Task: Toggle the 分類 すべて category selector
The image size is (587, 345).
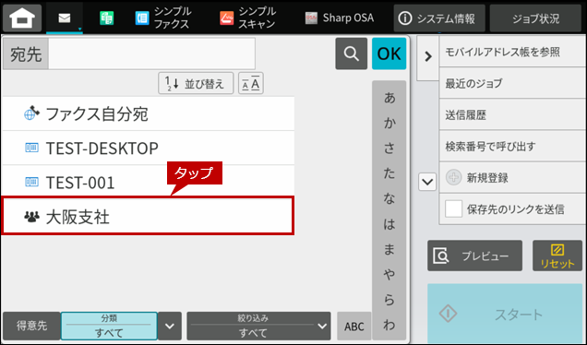Action: tap(109, 326)
